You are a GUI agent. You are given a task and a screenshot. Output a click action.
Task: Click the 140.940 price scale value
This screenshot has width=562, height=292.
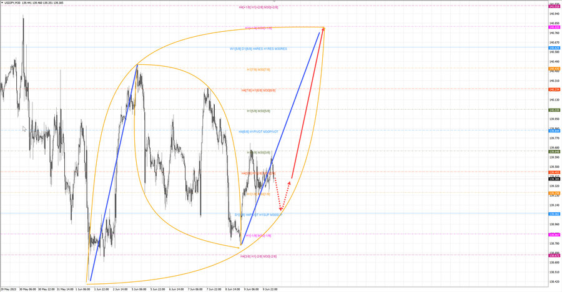click(x=554, y=14)
